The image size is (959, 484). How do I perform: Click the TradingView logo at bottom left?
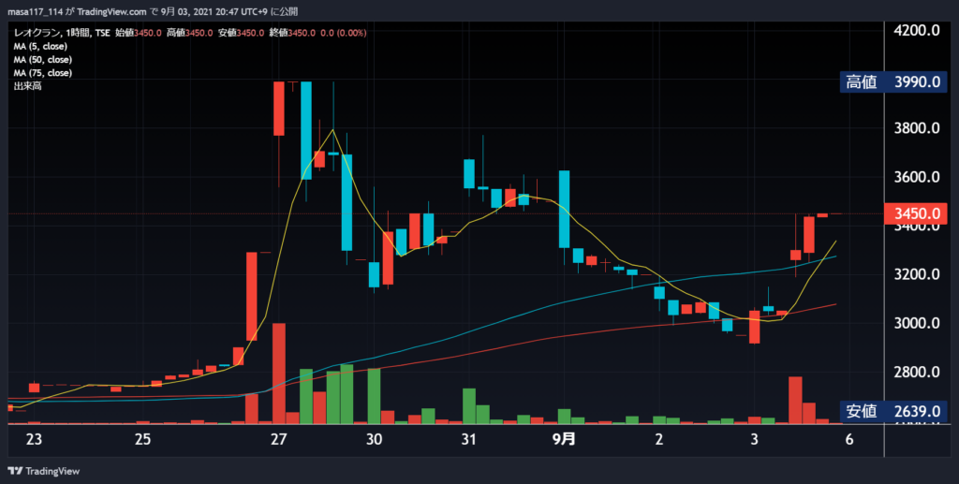point(43,471)
